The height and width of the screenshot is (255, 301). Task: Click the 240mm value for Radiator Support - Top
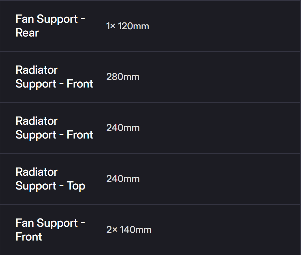123,179
